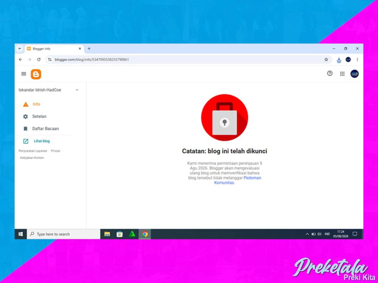Open the notification center icon
The width and height of the screenshot is (378, 283).
[x=355, y=234]
